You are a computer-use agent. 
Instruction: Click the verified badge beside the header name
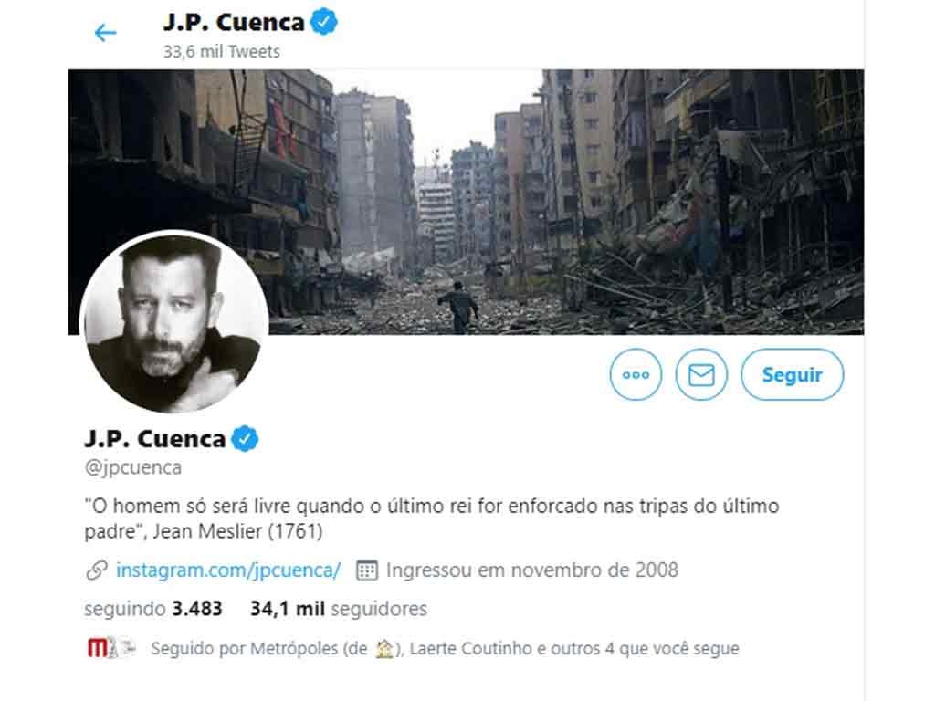tap(323, 23)
